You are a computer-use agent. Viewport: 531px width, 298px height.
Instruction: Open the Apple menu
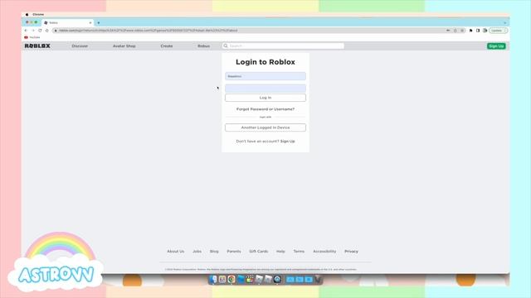[27, 15]
